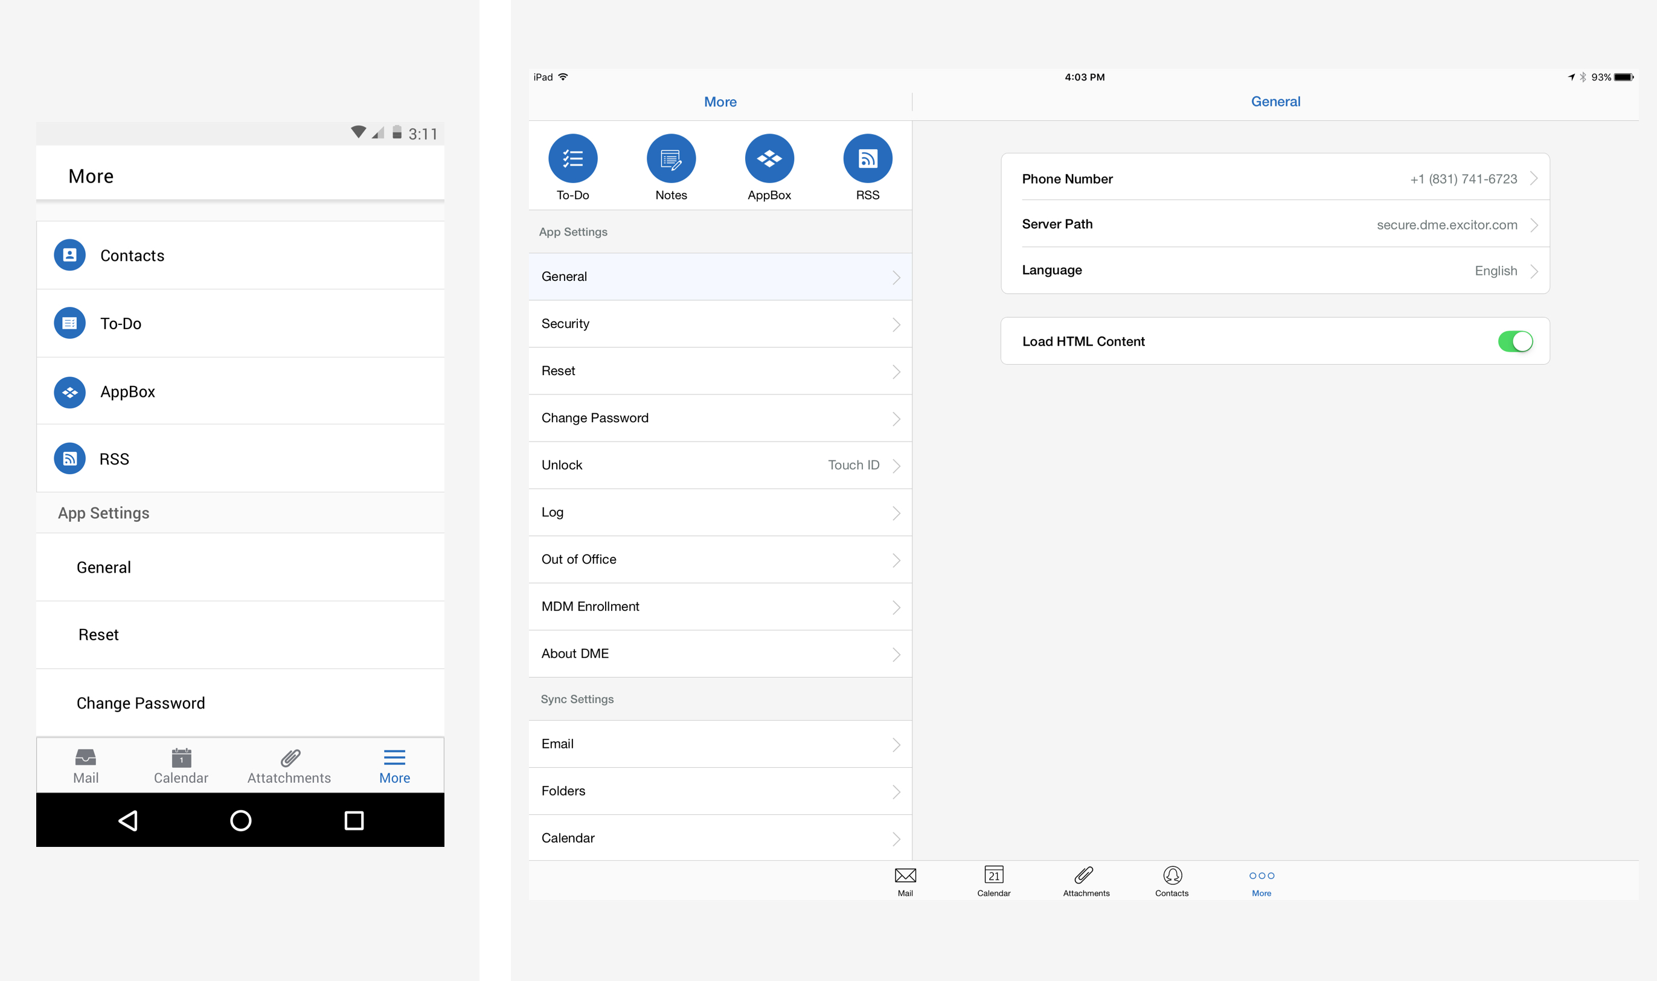Screen dimensions: 1657x981
Task: Tap Contacts label in Android list
Action: [132, 256]
